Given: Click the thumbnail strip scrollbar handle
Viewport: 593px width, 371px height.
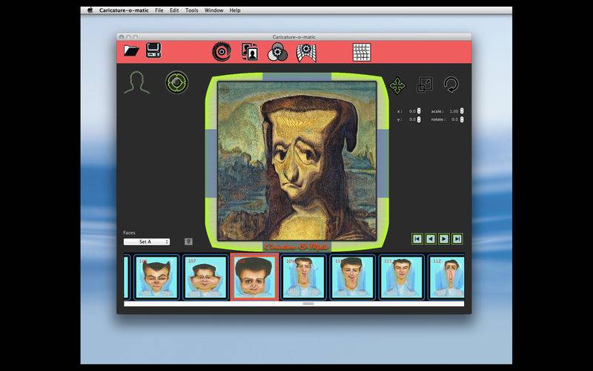Looking at the screenshot, I should (308, 303).
